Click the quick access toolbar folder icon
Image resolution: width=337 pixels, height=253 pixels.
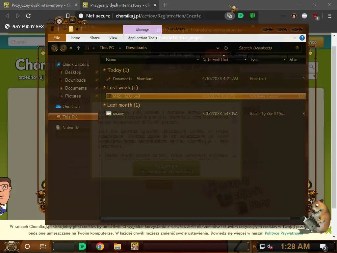pyautogui.click(x=71, y=29)
